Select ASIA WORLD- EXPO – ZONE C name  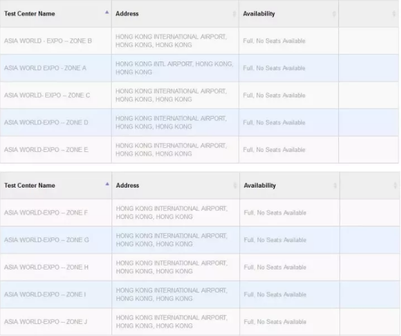47,95
